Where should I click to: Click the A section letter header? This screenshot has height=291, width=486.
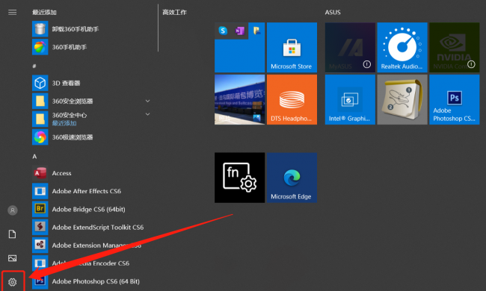tap(34, 157)
